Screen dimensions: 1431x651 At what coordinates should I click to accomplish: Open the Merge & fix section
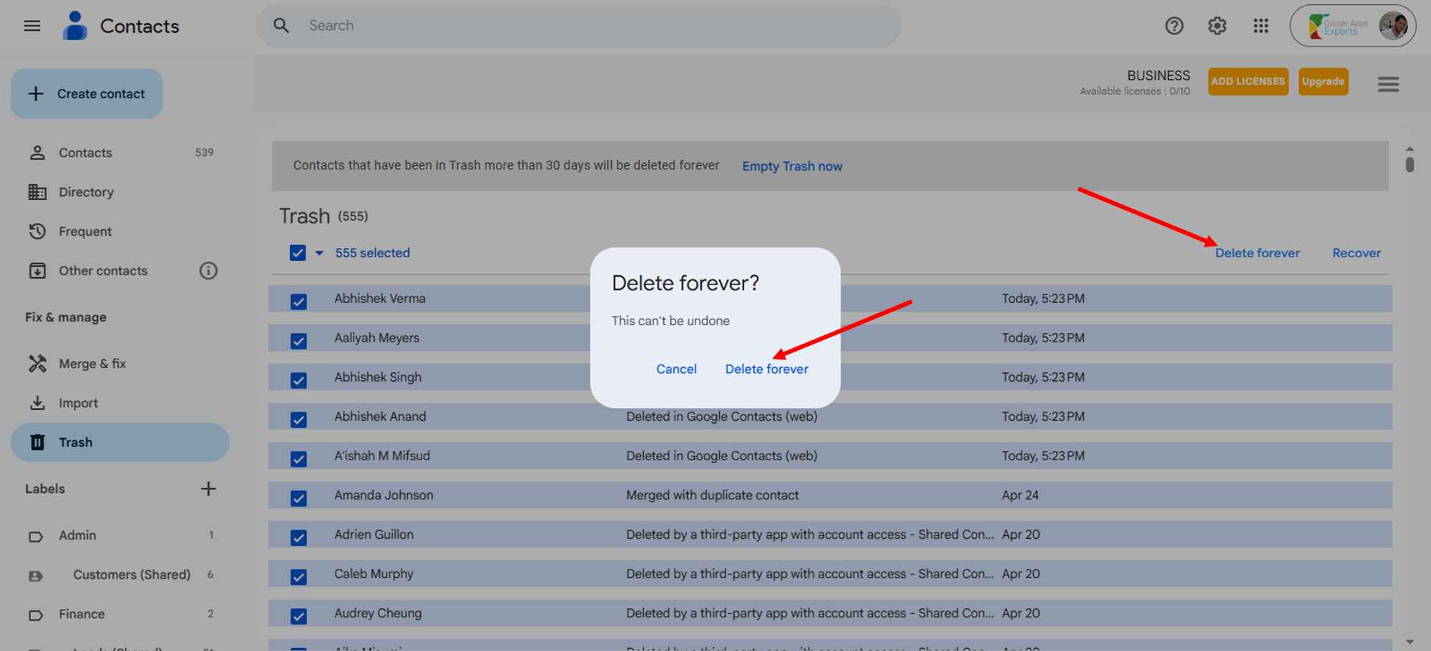pos(92,364)
